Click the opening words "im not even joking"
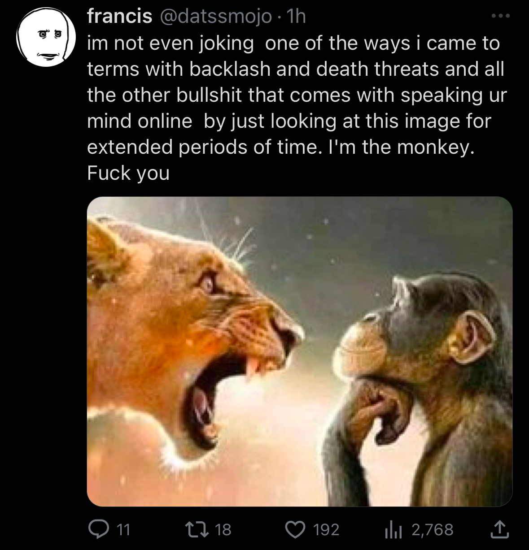529x550 pixels. coord(170,43)
